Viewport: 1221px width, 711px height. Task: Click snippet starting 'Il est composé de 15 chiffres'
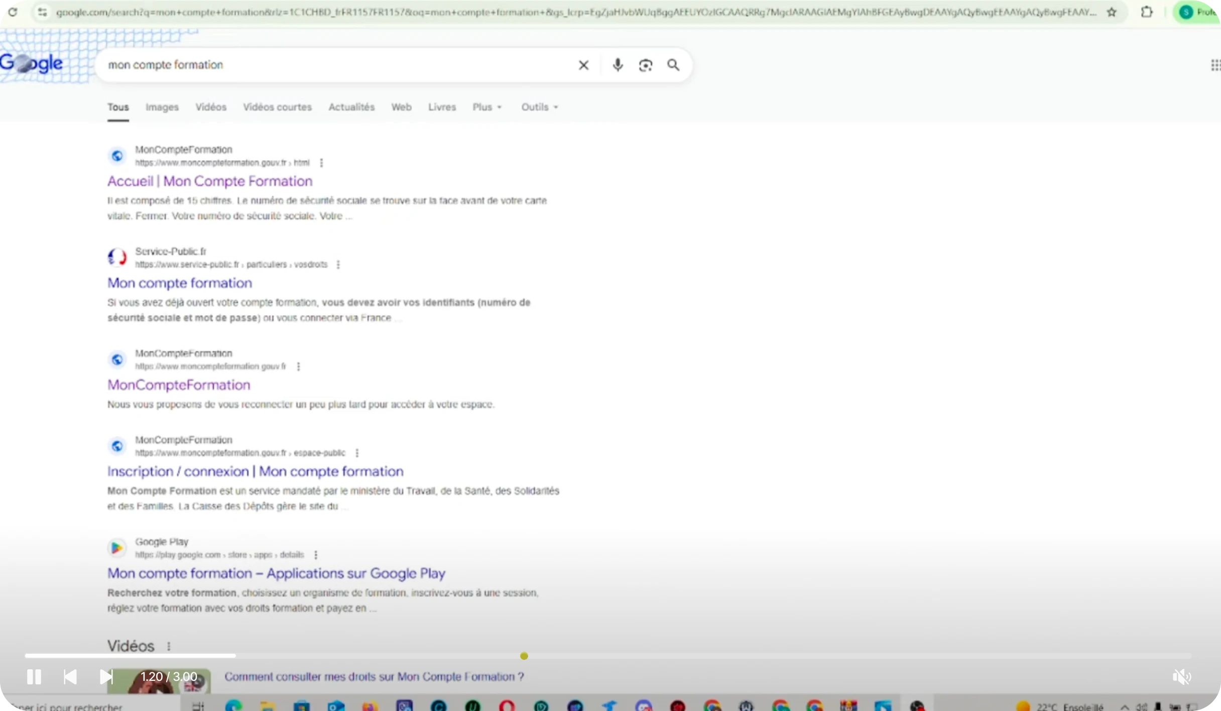327,208
